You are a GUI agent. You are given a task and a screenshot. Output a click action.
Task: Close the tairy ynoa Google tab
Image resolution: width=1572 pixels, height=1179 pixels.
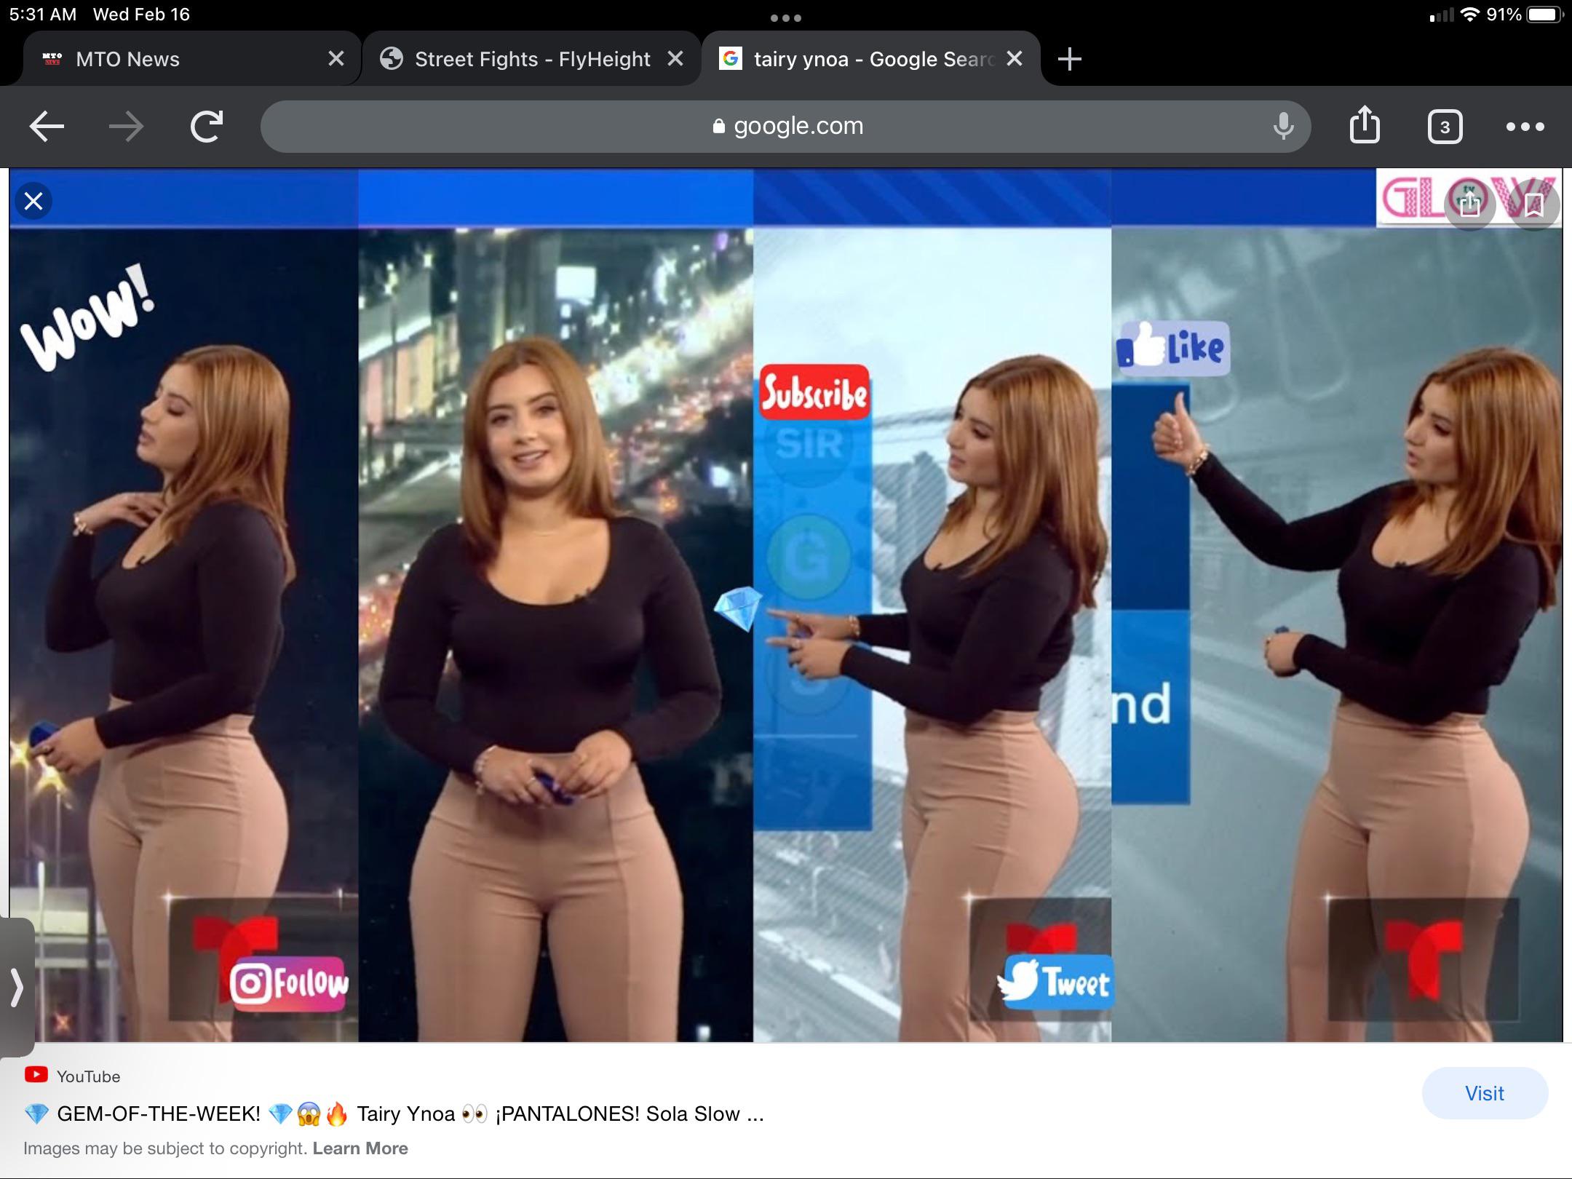click(1014, 59)
